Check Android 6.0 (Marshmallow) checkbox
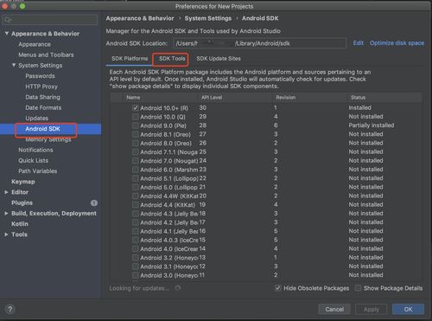 click(135, 170)
